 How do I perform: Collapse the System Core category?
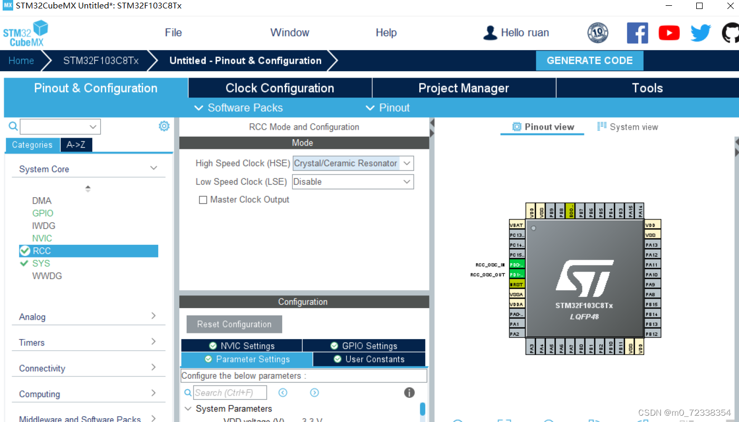153,168
